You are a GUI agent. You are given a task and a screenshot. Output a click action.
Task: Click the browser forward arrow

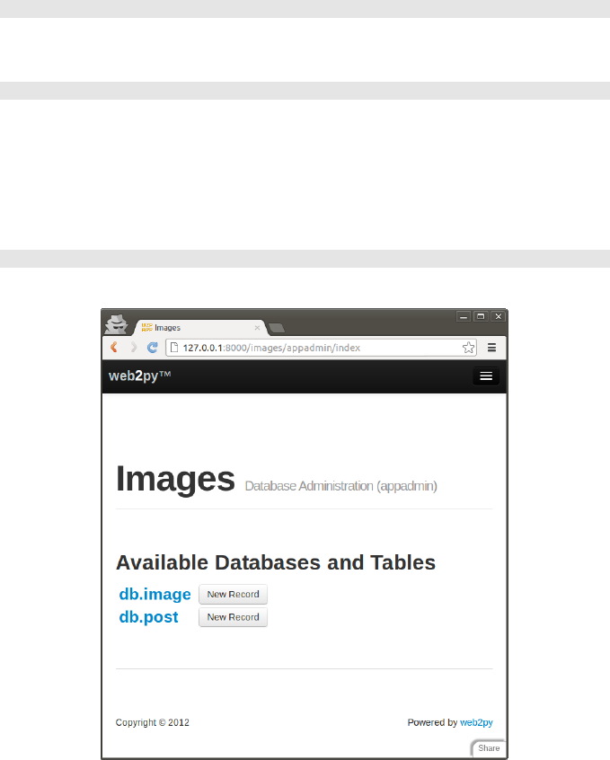click(133, 347)
